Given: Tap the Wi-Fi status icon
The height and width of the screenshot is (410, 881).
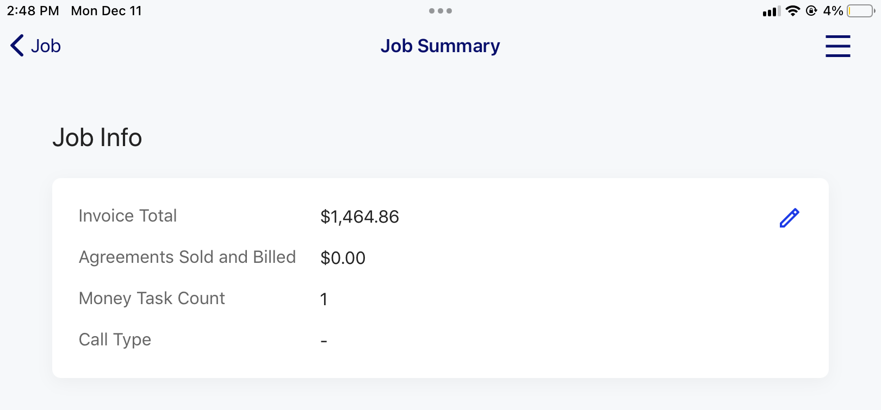Looking at the screenshot, I should [793, 11].
